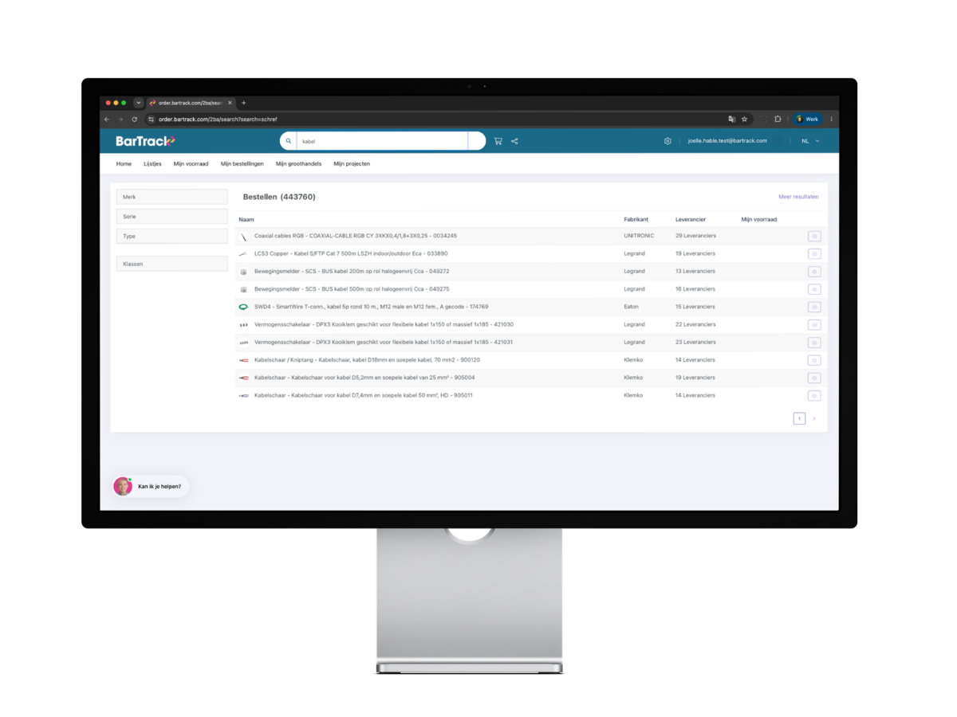Screen dimensions: 957x717
Task: Click the BarTrack logo
Action: 145,141
